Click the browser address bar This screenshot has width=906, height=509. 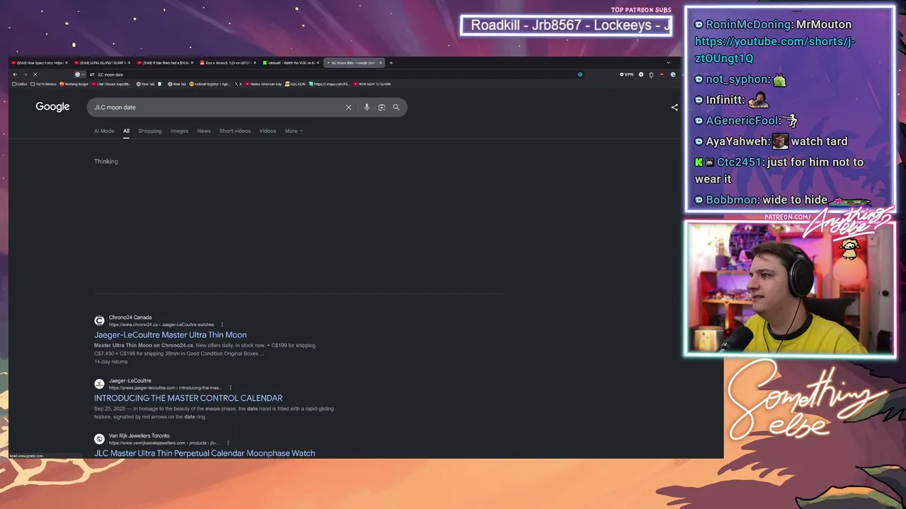click(333, 74)
